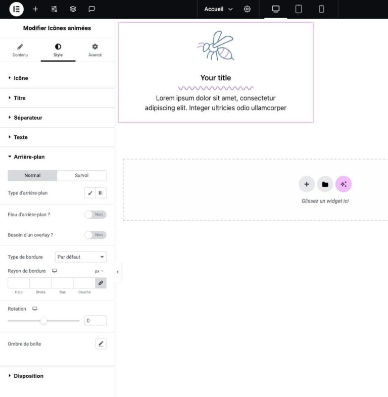This screenshot has width=388, height=397.
Task: Click the Bas border radius field
Action: 62,283
